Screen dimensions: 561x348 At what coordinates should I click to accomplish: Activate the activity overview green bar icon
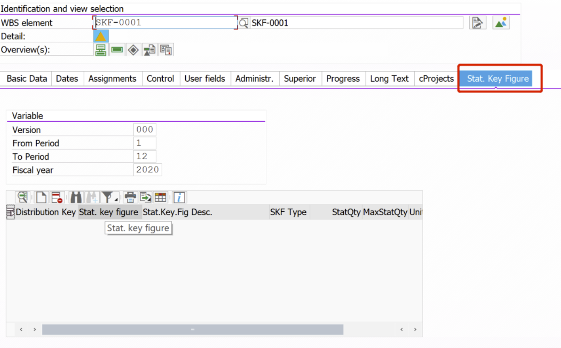point(117,49)
